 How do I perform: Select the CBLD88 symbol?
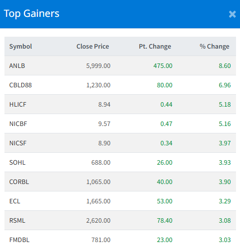tap(20, 85)
